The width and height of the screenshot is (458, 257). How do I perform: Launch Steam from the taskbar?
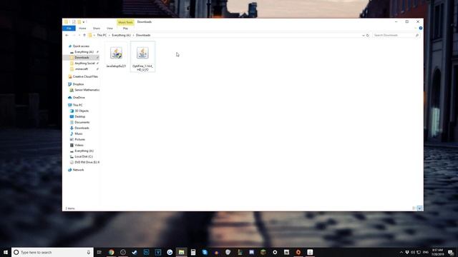135,252
